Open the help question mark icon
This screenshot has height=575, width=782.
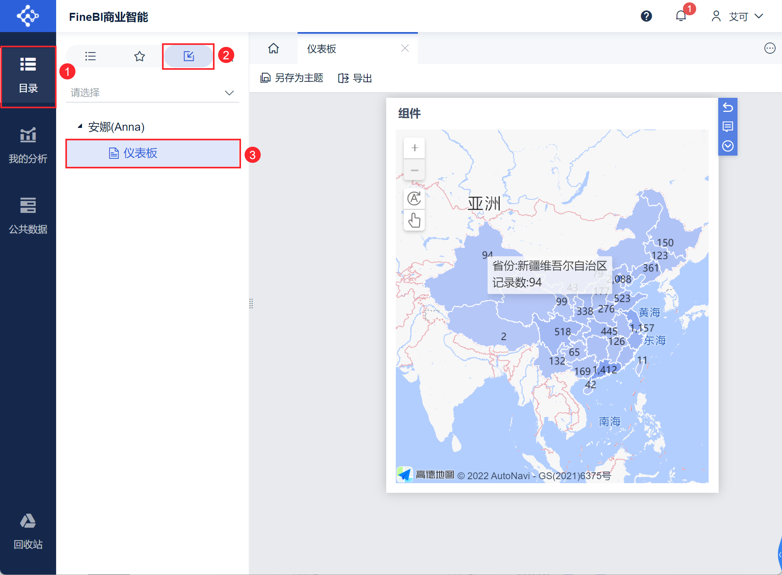(x=646, y=16)
